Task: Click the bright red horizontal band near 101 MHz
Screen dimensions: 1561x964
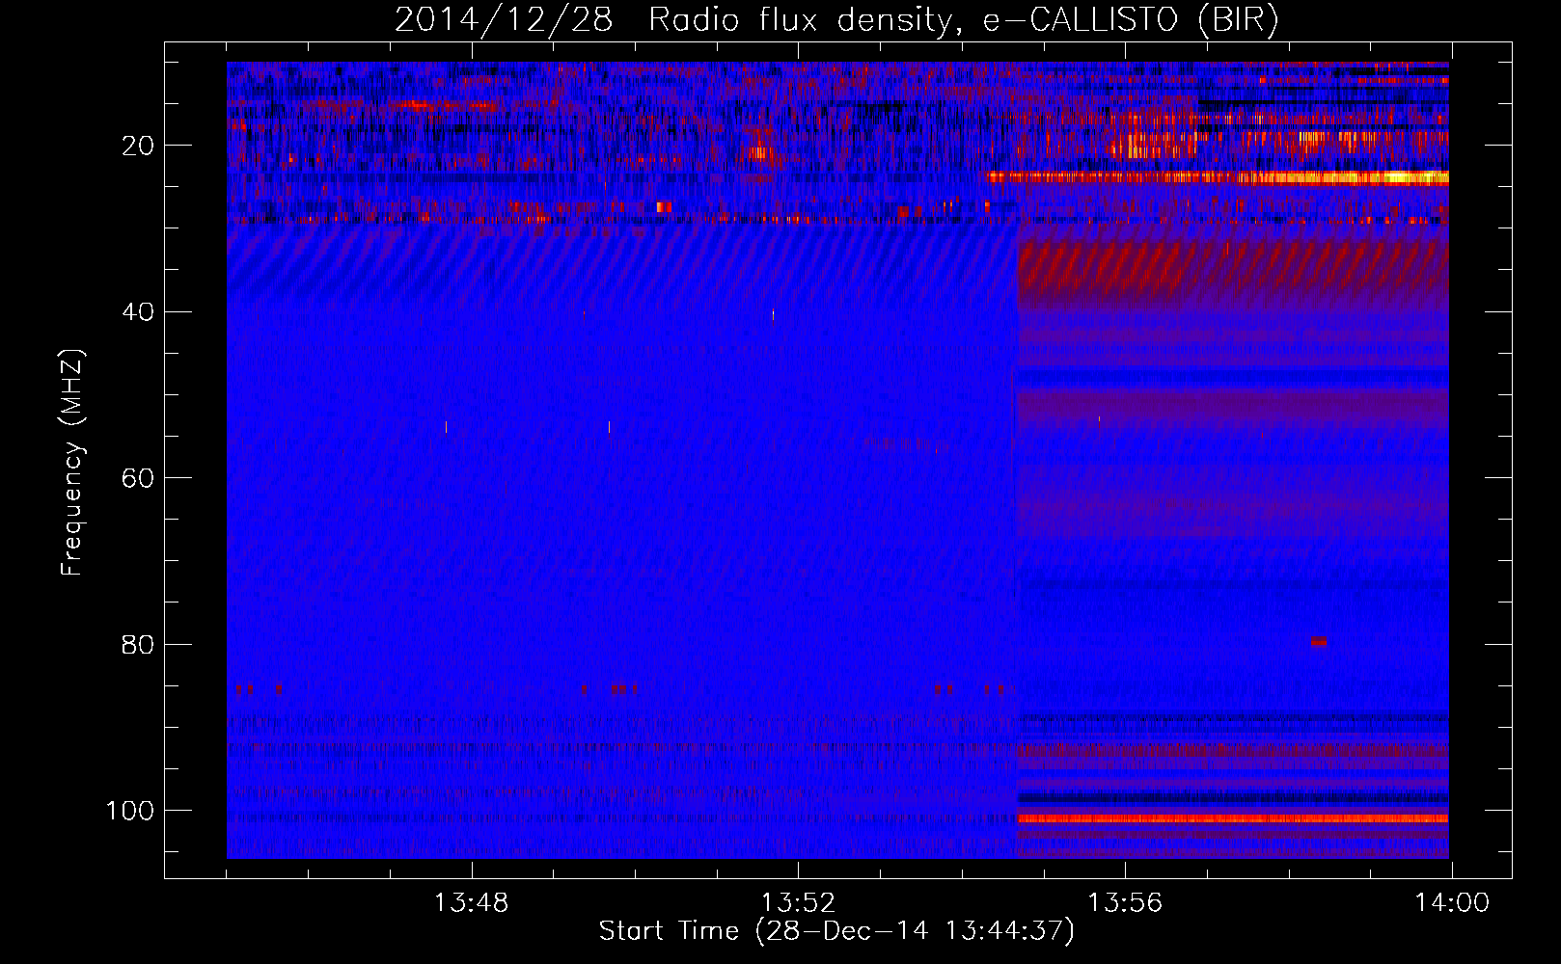Action: pos(1234,818)
